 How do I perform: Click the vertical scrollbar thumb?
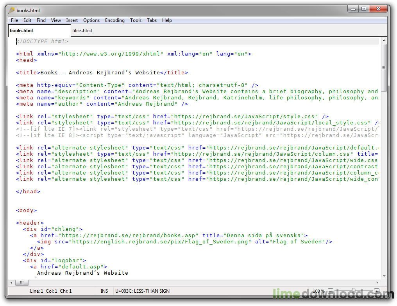point(384,67)
